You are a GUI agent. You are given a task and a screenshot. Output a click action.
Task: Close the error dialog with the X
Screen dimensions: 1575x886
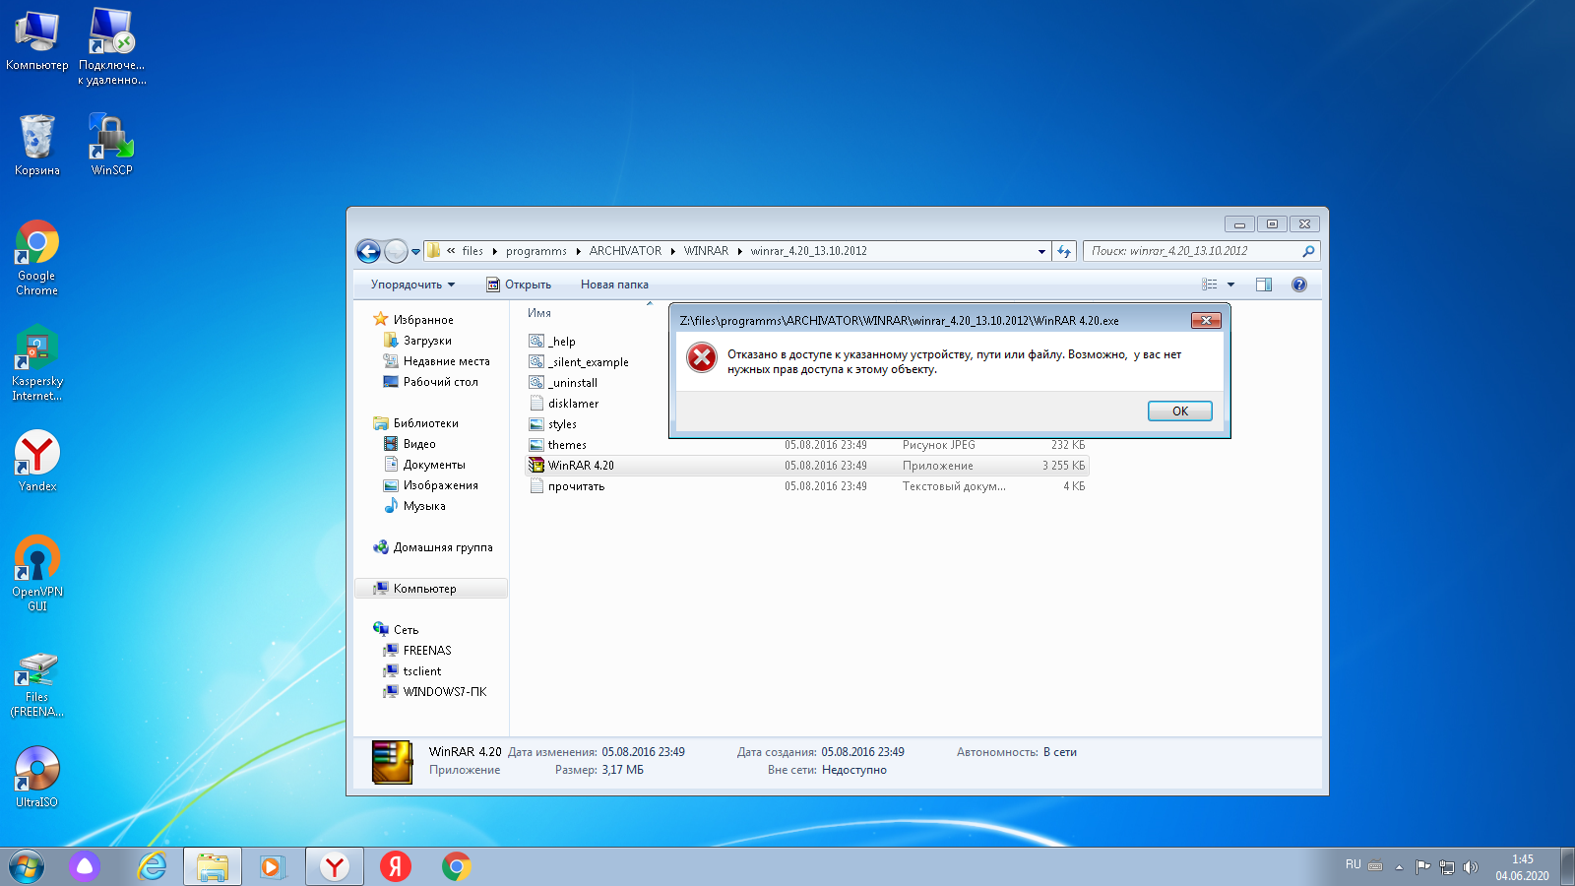[1206, 320]
